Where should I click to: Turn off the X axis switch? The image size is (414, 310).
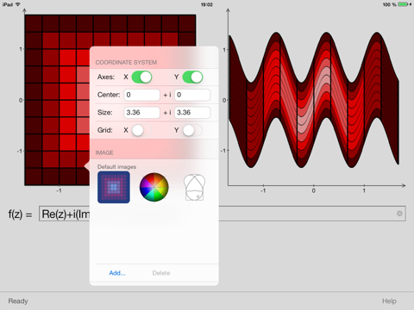click(141, 77)
